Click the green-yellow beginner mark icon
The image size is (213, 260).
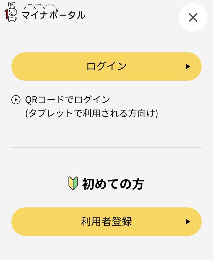(73, 183)
